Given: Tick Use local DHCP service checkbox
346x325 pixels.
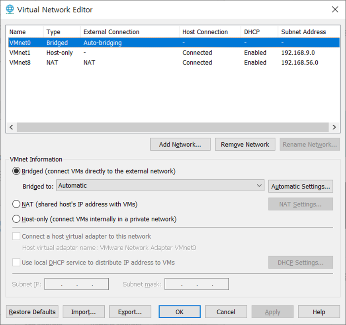Looking at the screenshot, I should (16, 263).
